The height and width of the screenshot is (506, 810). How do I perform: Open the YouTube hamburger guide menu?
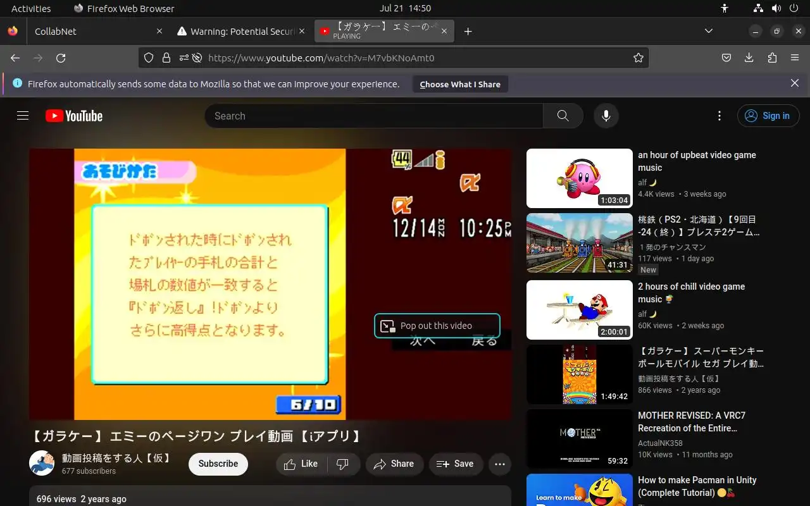pos(23,116)
